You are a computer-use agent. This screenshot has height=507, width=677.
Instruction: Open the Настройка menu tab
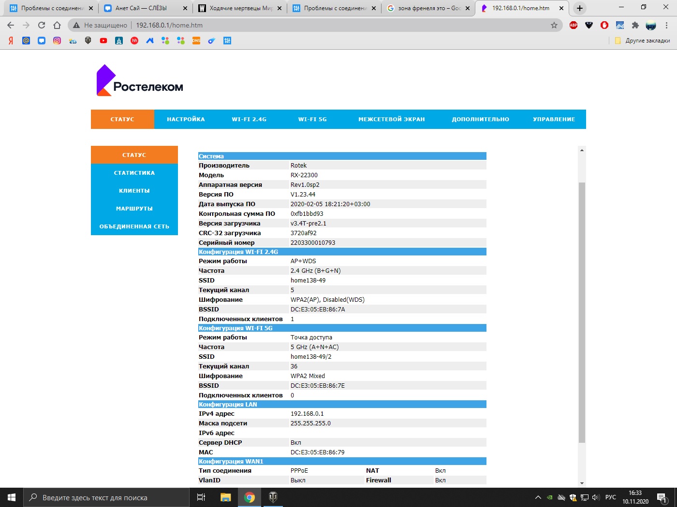(x=186, y=119)
